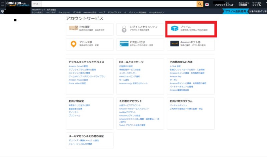267x157 pixels.
Task: Open the お支払い方法 card title
Action: pyautogui.click(x=138, y=42)
